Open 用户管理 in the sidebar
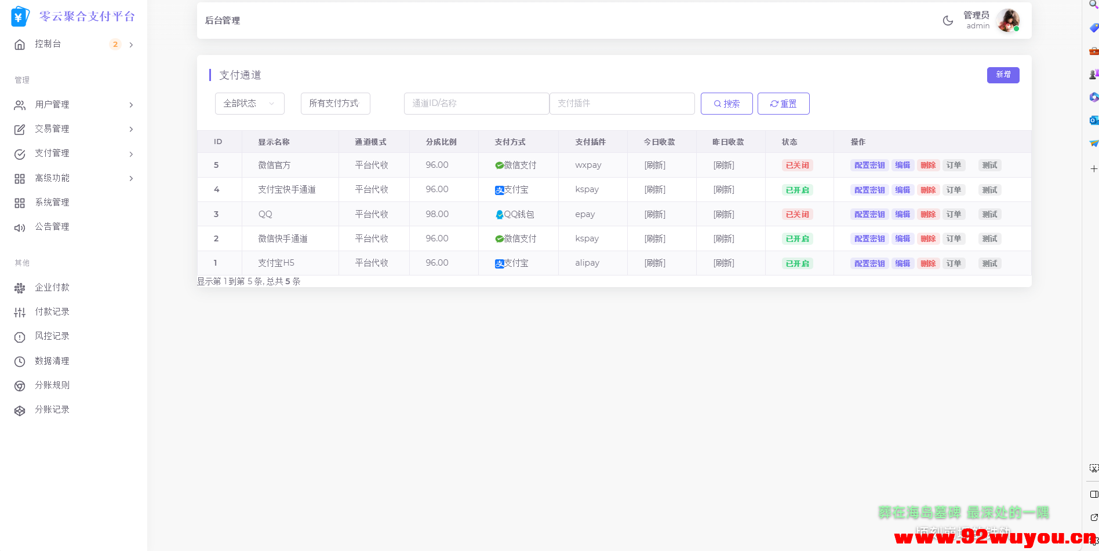 tap(52, 105)
